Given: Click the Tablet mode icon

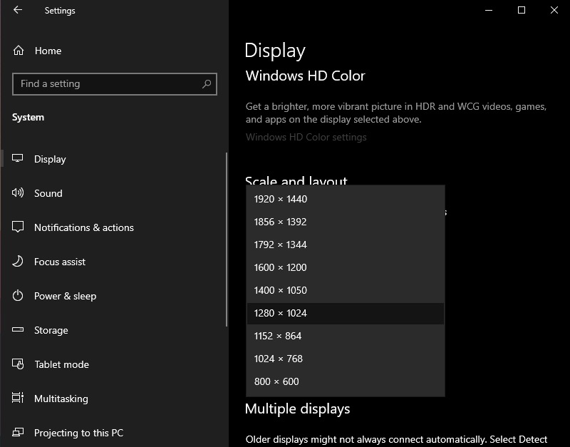Looking at the screenshot, I should pyautogui.click(x=17, y=364).
